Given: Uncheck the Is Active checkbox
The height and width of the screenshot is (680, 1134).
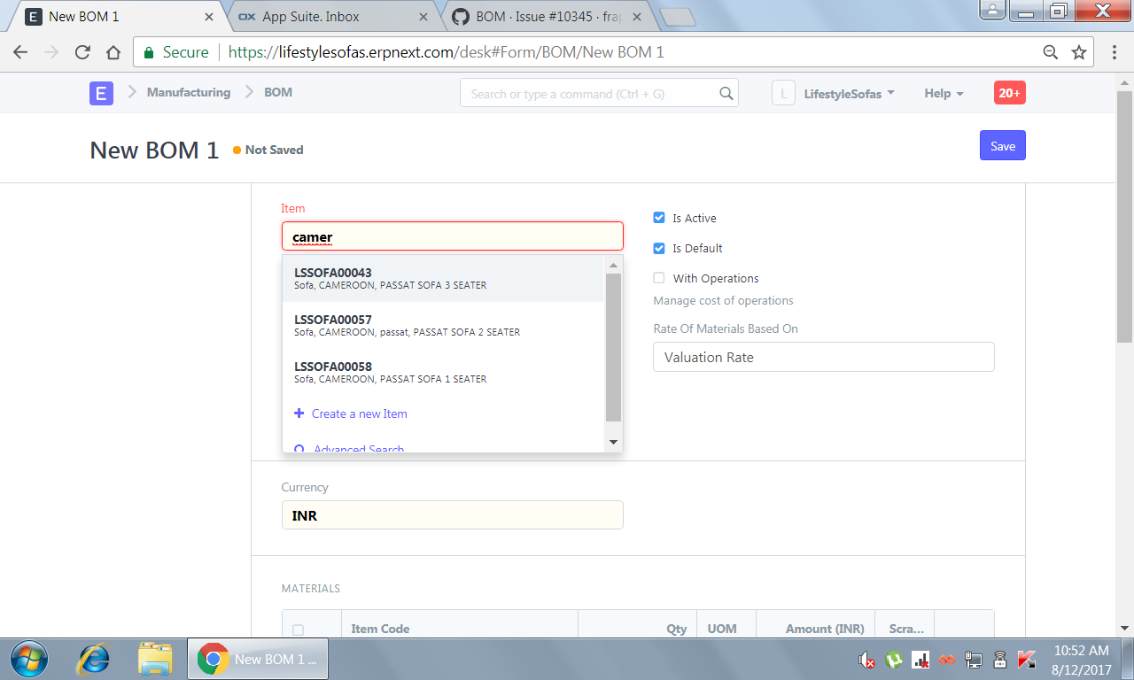Looking at the screenshot, I should pyautogui.click(x=658, y=217).
